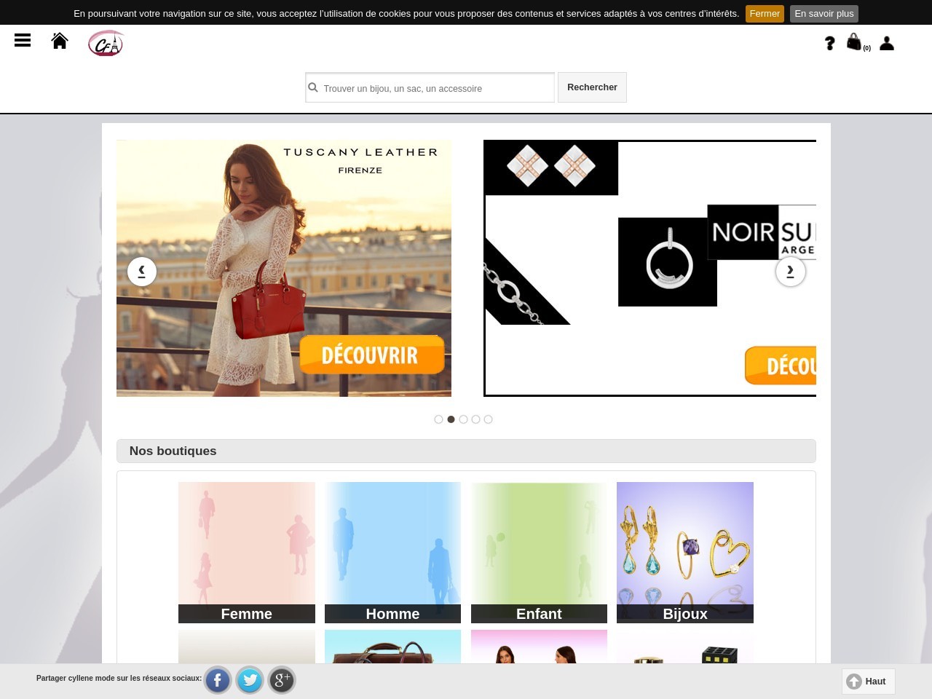
Task: Open the Enfant boutique
Action: tap(539, 553)
